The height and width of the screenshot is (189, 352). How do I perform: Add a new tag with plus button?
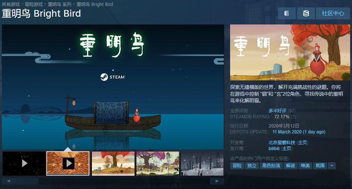pos(332,166)
